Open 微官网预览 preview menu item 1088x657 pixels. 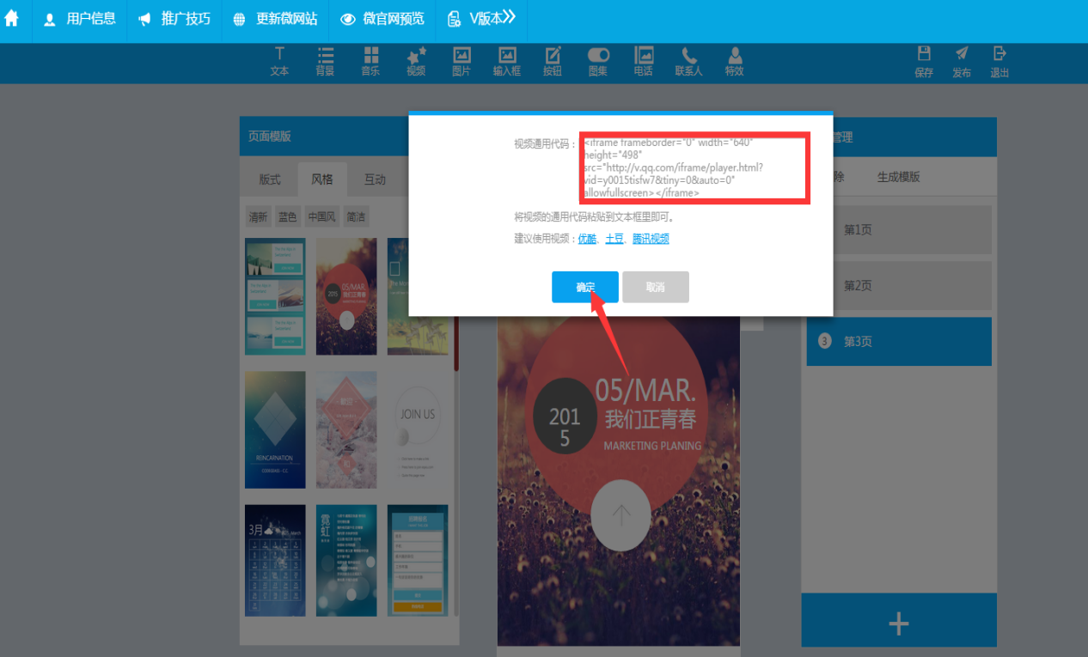[382, 19]
